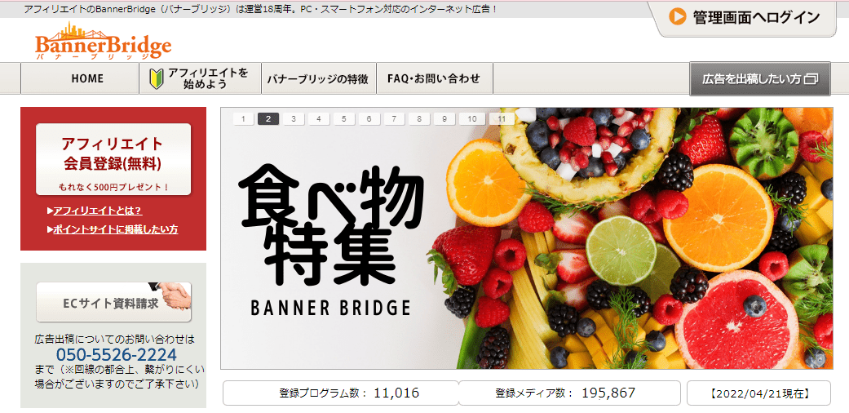Open FAQ・お問い合わせ menu item
849x413 pixels.
tap(434, 79)
